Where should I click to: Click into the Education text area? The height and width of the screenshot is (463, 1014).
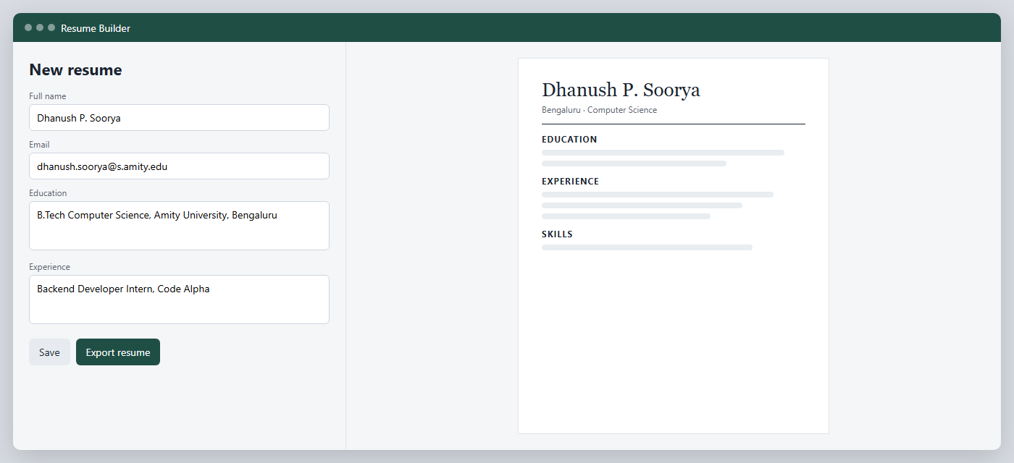pyautogui.click(x=179, y=226)
